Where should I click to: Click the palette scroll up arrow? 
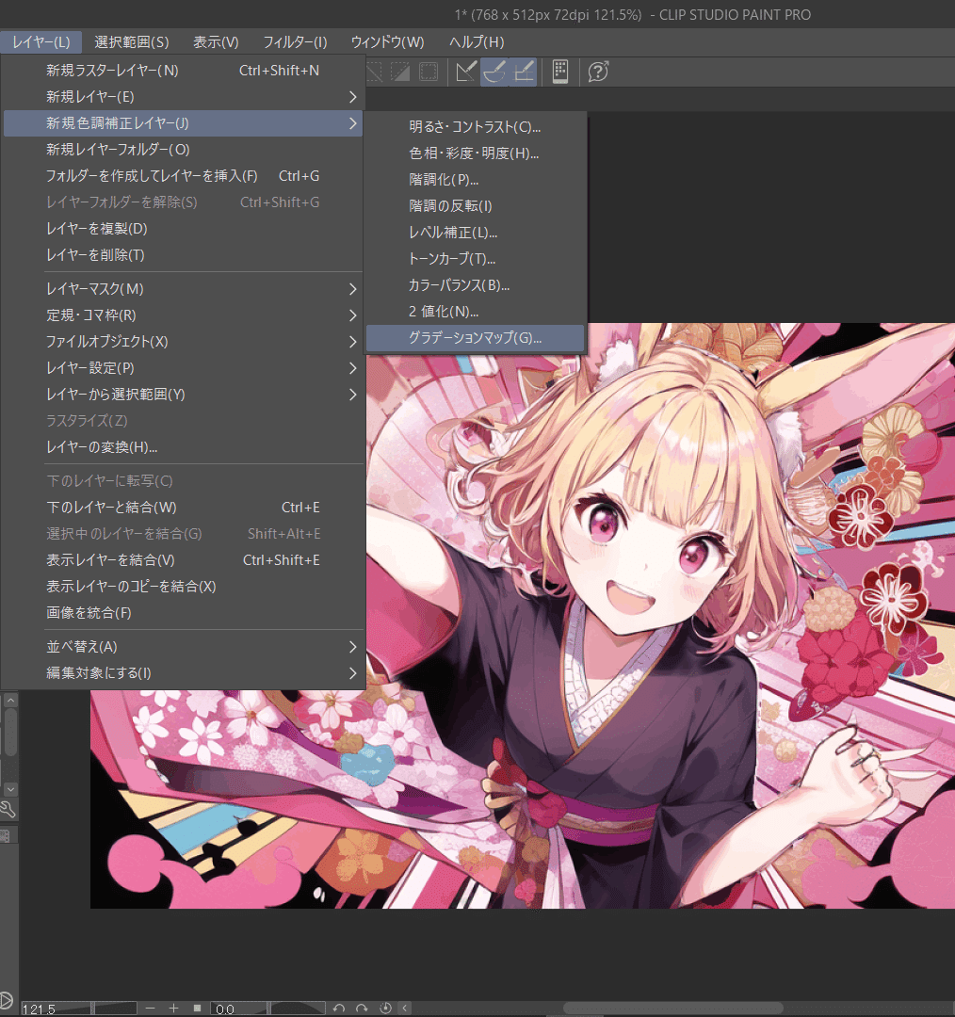pos(10,701)
